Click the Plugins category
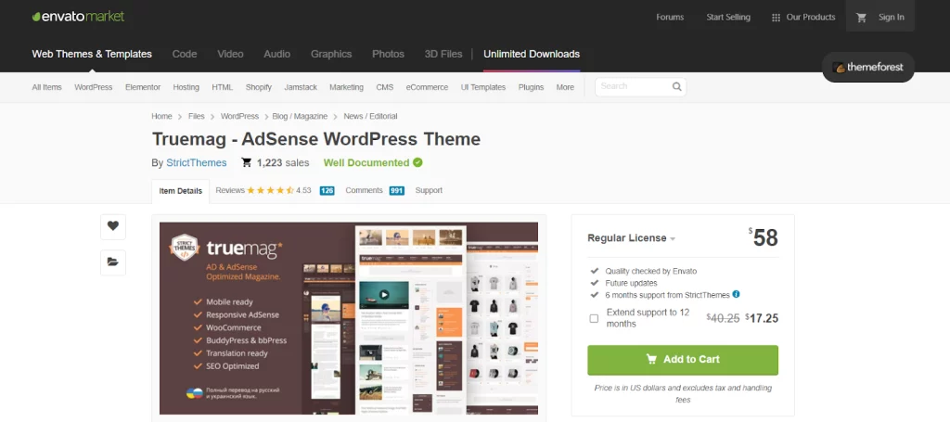The width and height of the screenshot is (950, 422). [531, 87]
